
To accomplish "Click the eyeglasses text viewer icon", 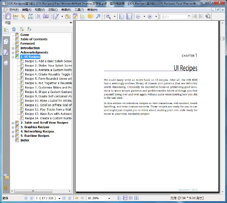I will tap(16, 17).
